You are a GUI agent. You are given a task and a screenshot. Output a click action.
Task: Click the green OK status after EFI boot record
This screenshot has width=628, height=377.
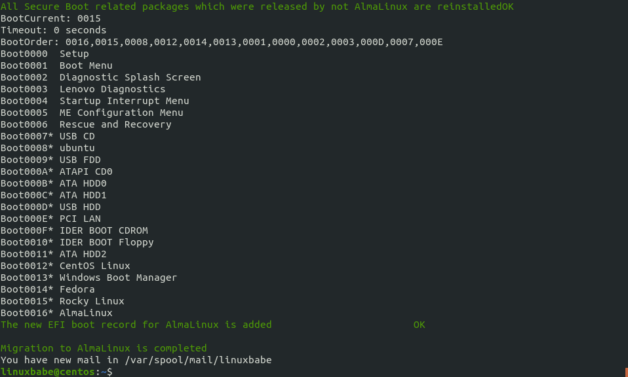click(x=419, y=325)
